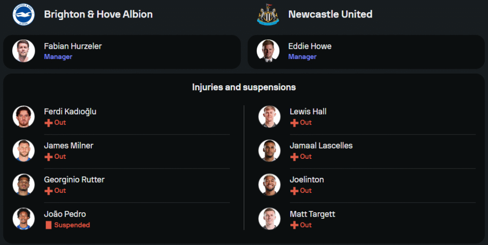Click the injury cross under Matt Targett
488x245 pixels.
(294, 225)
